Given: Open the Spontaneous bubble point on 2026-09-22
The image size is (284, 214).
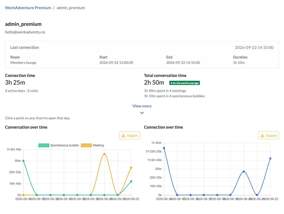Looking at the screenshot, I should [x=131, y=181].
